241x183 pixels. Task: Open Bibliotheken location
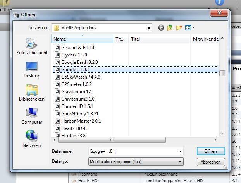pos(32,93)
